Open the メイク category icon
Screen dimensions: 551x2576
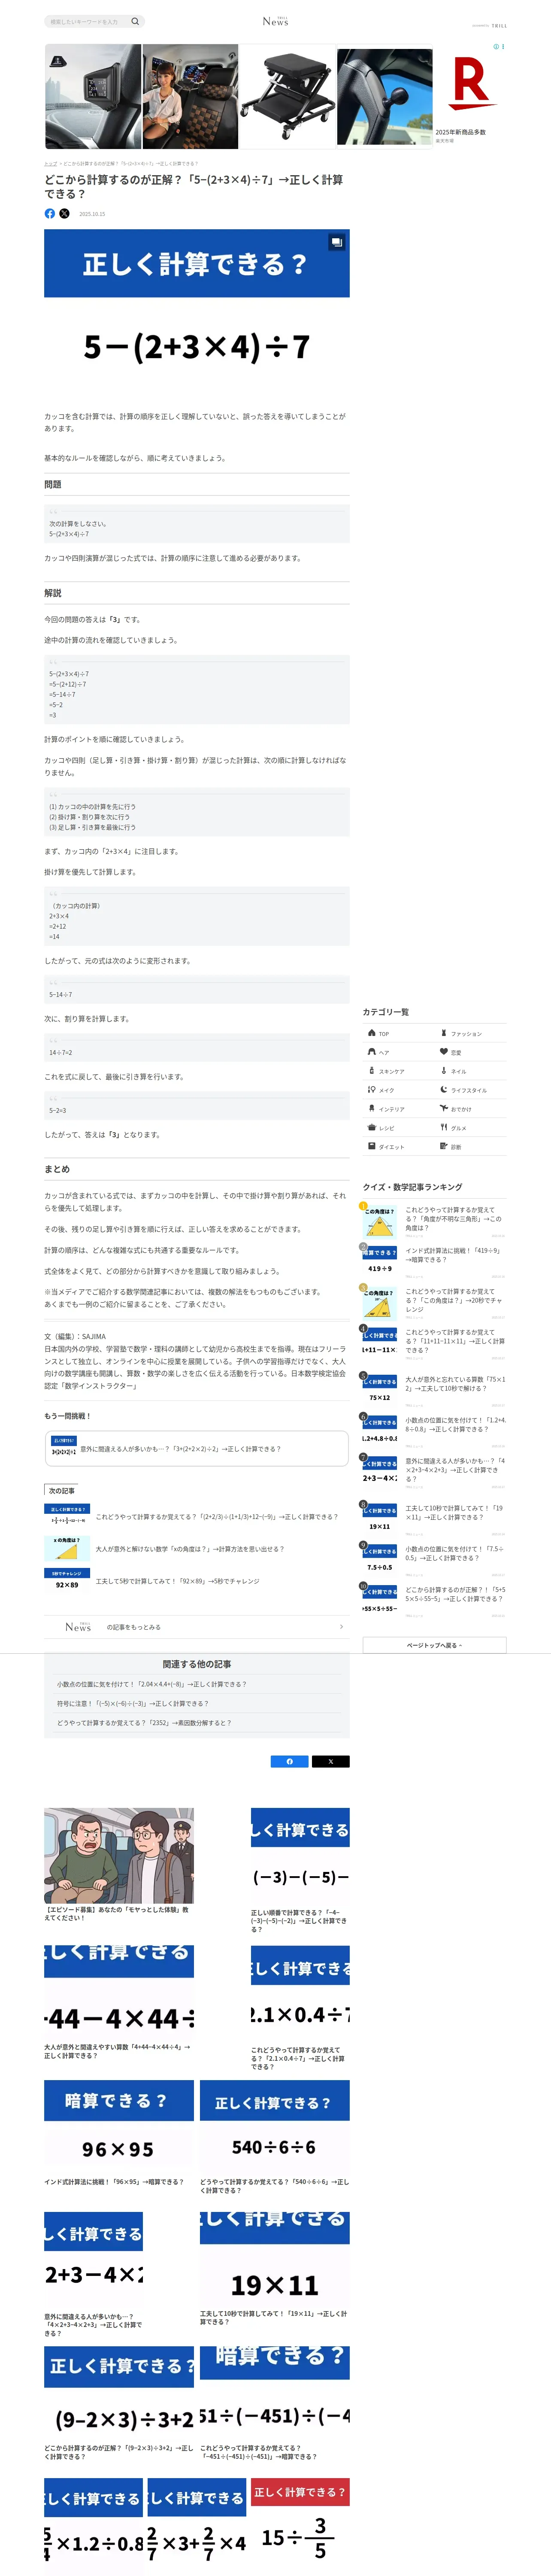[372, 1090]
